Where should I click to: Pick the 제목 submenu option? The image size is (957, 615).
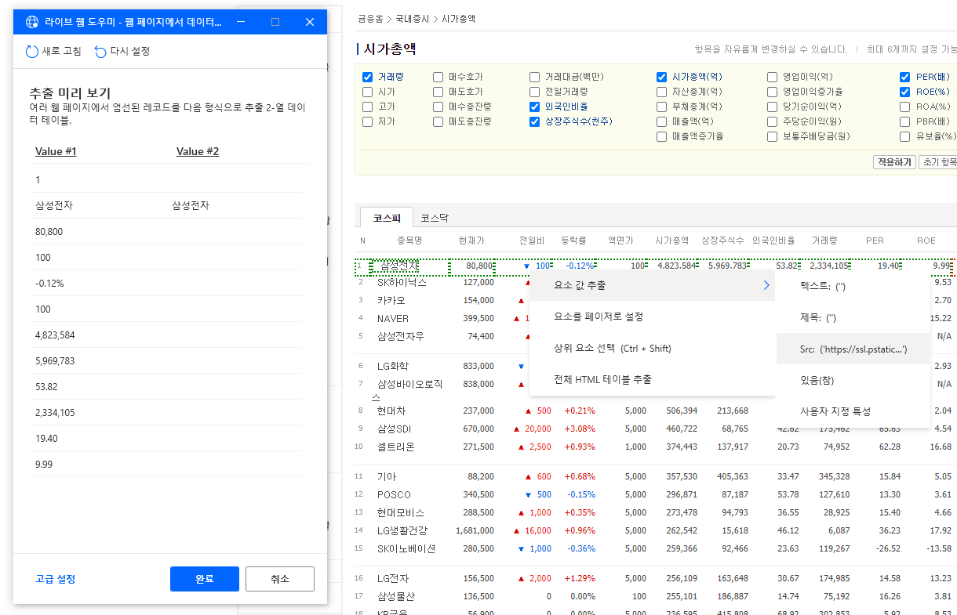pyautogui.click(x=853, y=318)
